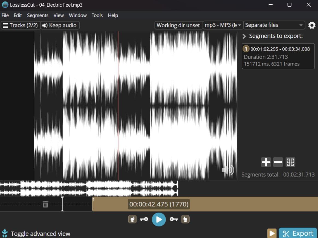Jump to previous keyframe key icon
This screenshot has width=318, height=238.
point(144,219)
